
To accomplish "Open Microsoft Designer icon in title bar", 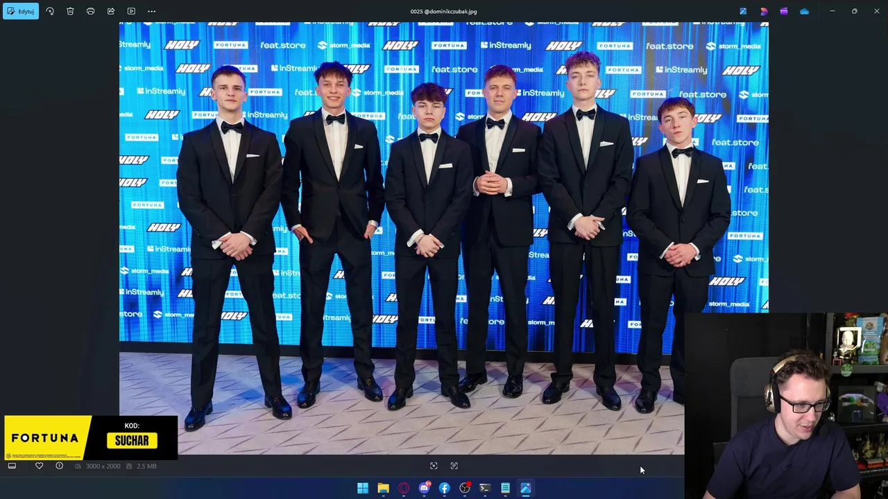I will coord(764,11).
